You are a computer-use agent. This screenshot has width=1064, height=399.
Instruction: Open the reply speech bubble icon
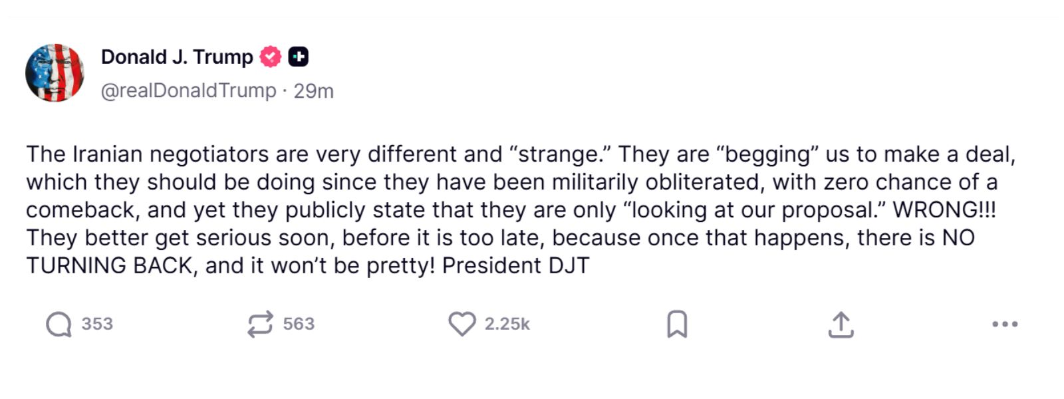(59, 325)
